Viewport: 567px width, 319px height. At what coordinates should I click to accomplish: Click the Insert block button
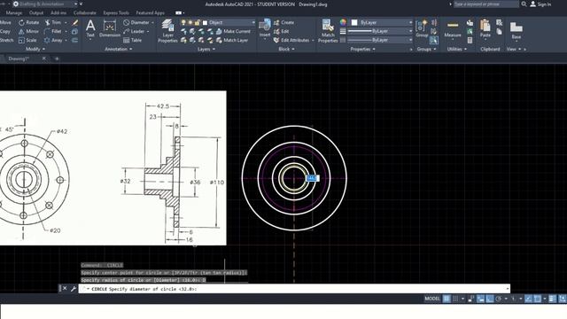tap(265, 28)
